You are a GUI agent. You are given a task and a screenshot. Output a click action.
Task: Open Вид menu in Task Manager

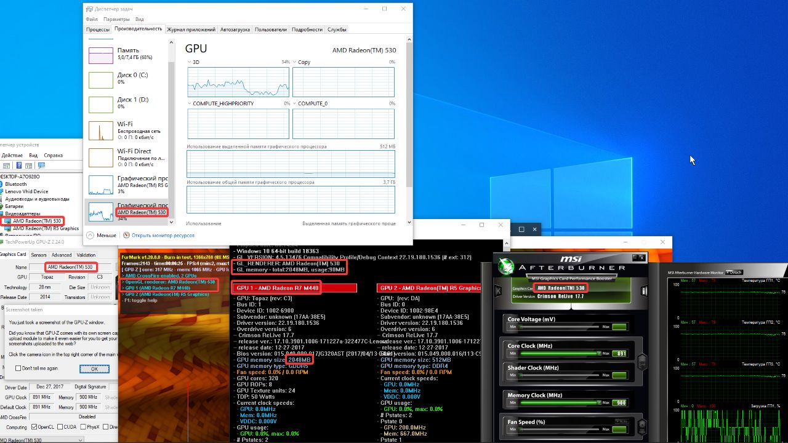[x=140, y=19]
